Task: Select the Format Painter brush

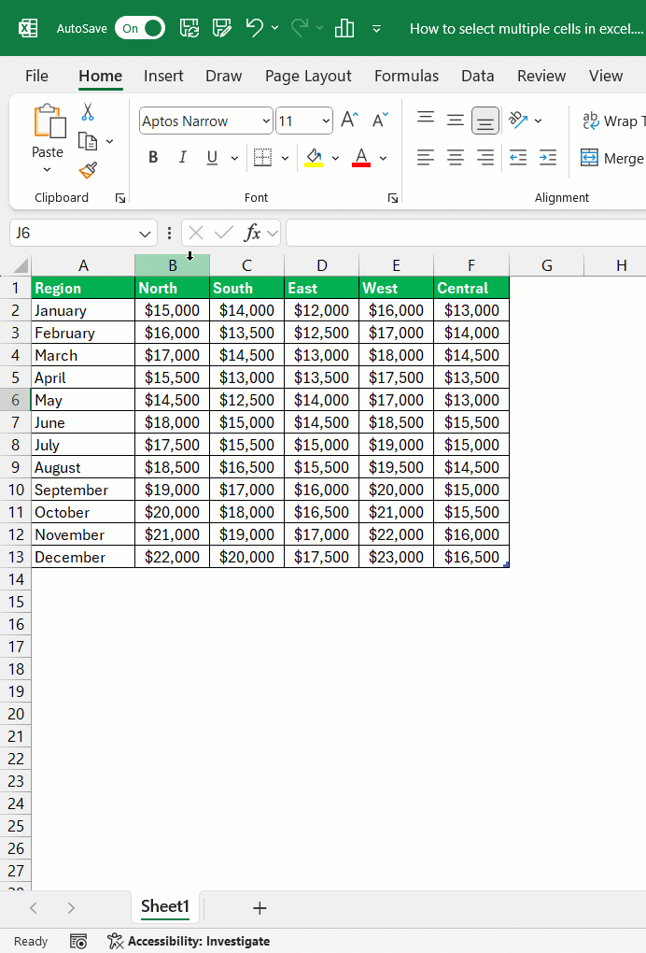Action: click(88, 170)
